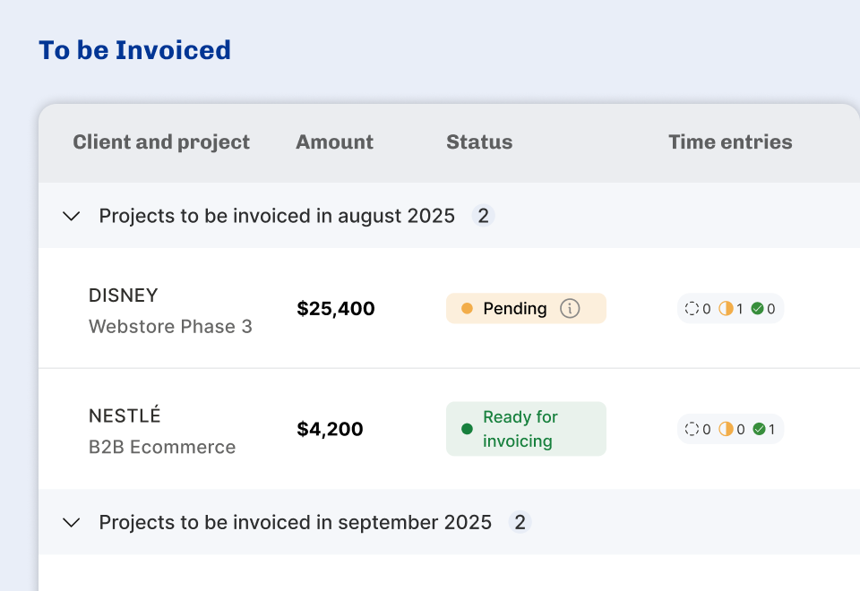Click the Pending status badge
Screen dimensions: 860x591
point(514,308)
